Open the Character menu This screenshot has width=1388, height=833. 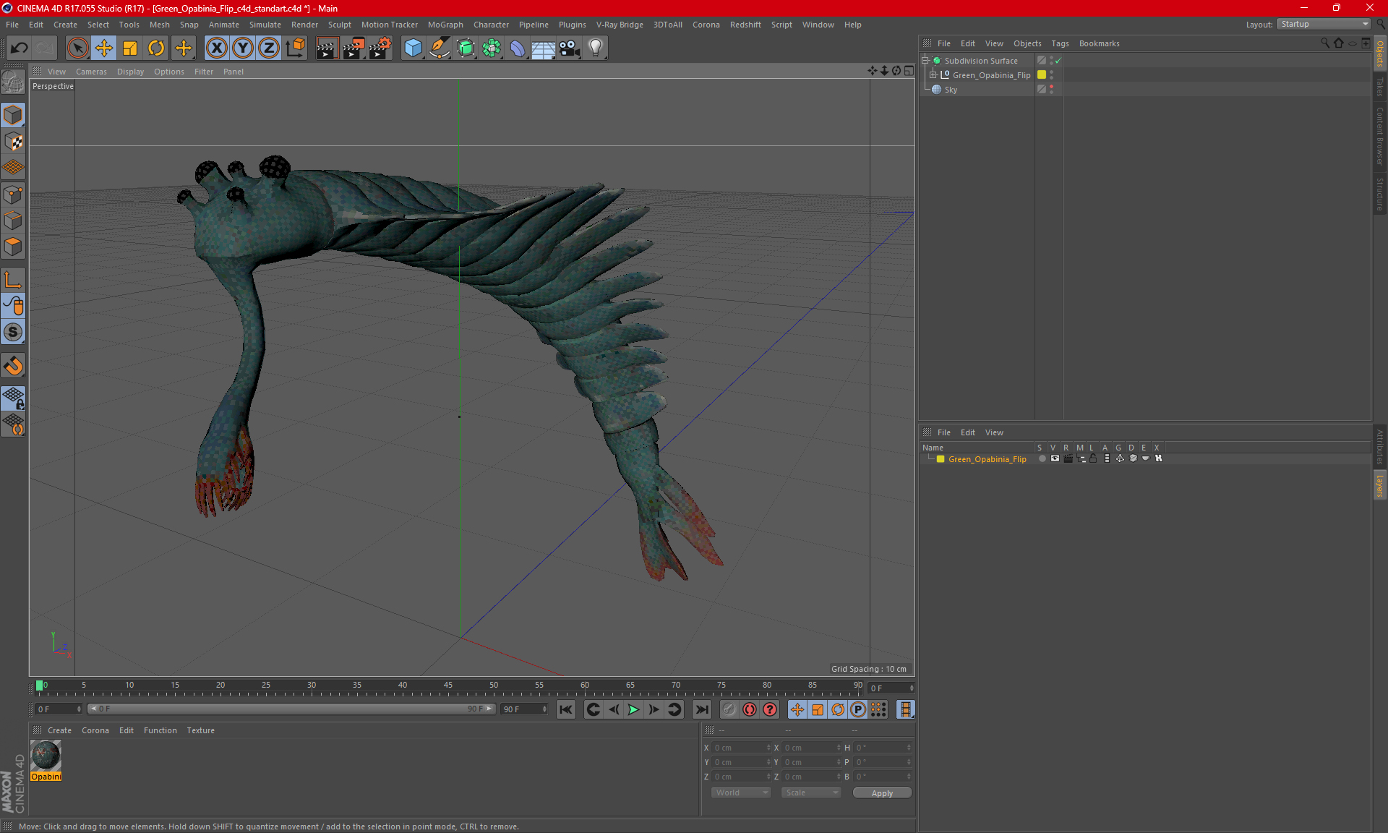tap(491, 25)
